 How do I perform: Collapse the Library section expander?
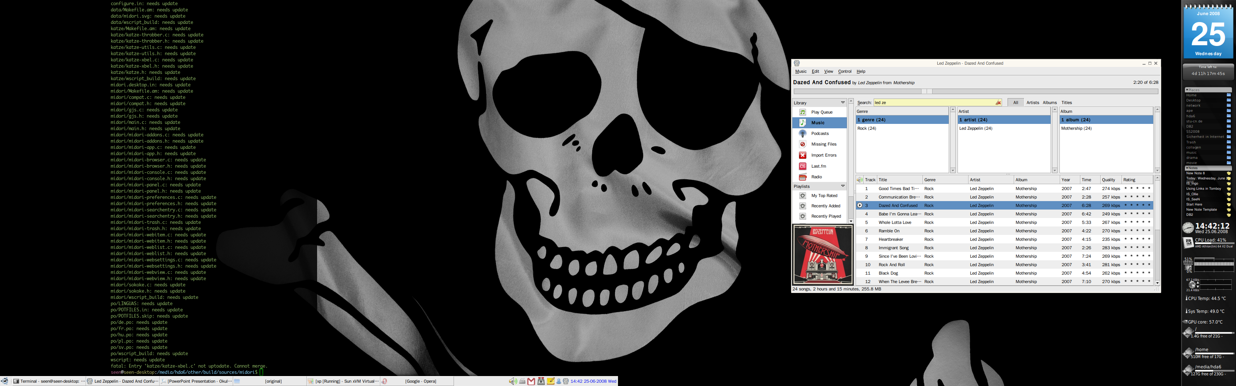click(842, 103)
